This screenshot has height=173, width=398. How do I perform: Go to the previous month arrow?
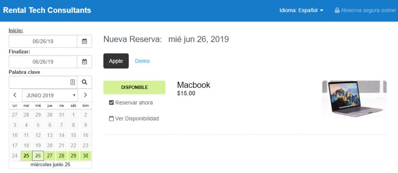click(15, 95)
